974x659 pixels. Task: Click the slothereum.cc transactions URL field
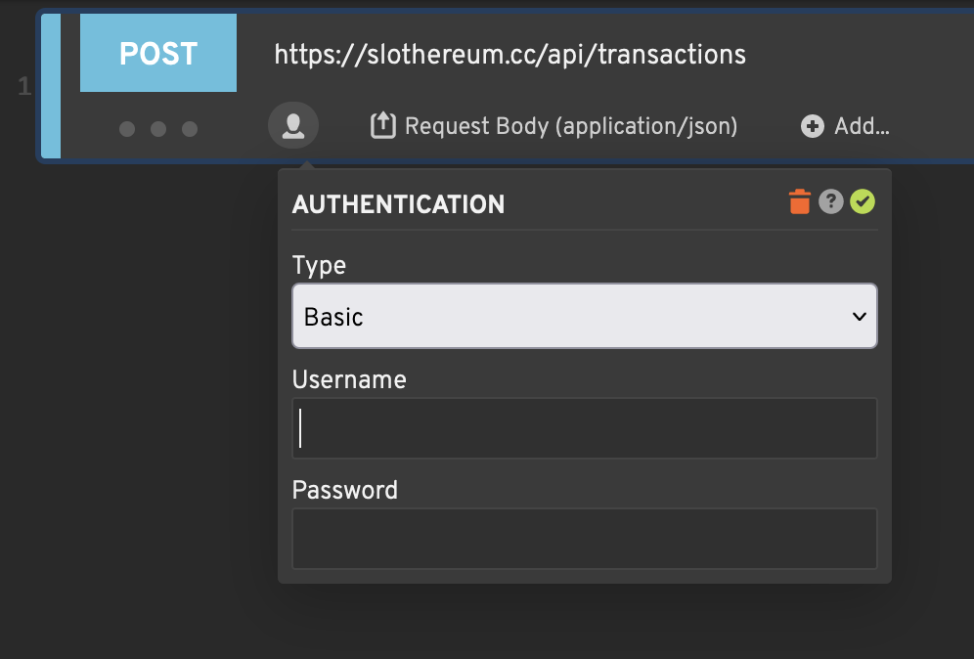pyautogui.click(x=510, y=55)
